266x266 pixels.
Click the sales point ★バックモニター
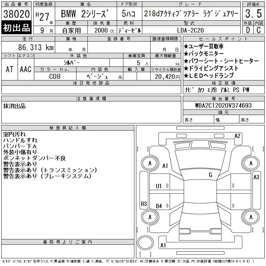pyautogui.click(x=203, y=54)
